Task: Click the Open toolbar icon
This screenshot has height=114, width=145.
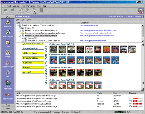Action: pos(12,10)
